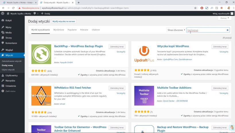Screen dimensions: 235x133
Task: Open Wtyczka kopii WordPress title
Action: pyautogui.click(x=173, y=46)
